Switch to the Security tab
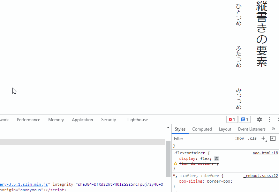 click(x=108, y=120)
